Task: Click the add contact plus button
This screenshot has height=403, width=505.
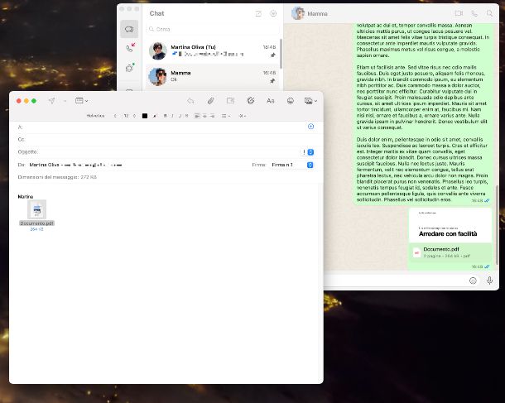Action: 310,127
